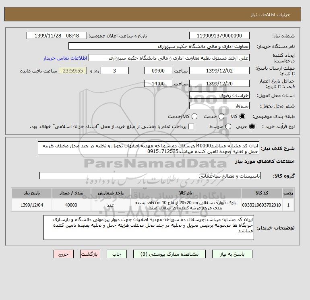
Task: Click response deadline date 1399/12/02
Action: tap(219, 70)
